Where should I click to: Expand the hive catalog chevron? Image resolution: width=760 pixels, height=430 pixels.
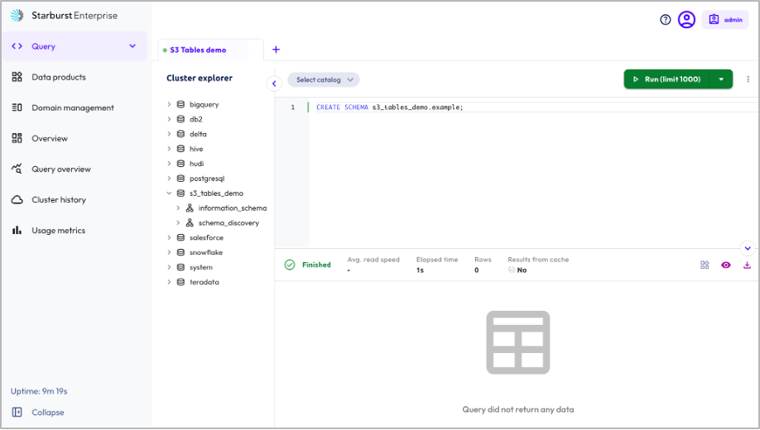[x=169, y=149]
